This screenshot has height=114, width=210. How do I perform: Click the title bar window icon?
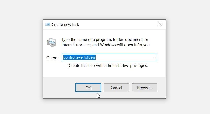point(48,24)
